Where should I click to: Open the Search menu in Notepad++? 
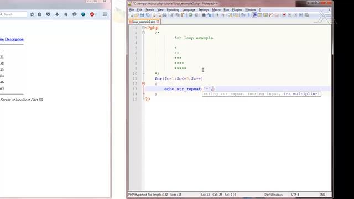coord(149,10)
